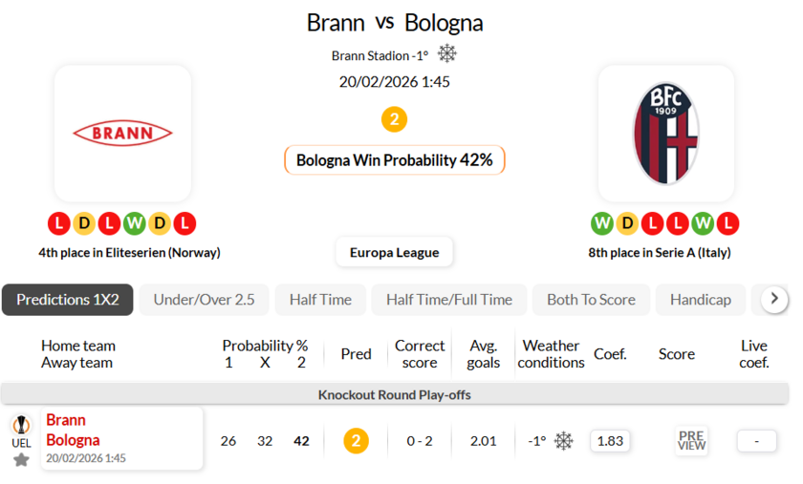The height and width of the screenshot is (484, 803).
Task: Open the Handicap tab
Action: [x=700, y=300]
